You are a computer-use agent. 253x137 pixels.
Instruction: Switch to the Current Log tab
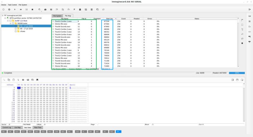pos(7,128)
